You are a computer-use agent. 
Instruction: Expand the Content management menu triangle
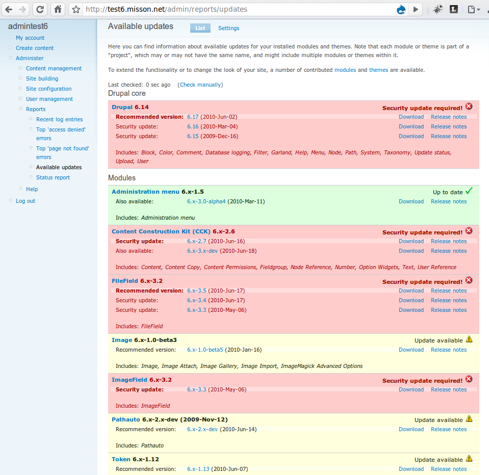click(x=20, y=68)
